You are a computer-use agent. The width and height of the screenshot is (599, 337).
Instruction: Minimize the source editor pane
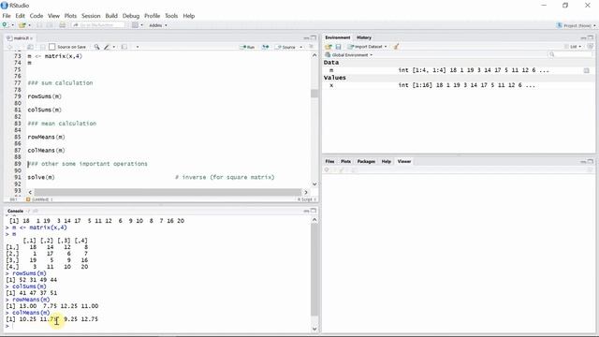306,37
